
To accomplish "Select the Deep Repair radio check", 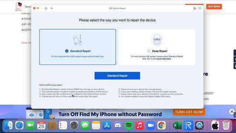I will coord(149,51).
